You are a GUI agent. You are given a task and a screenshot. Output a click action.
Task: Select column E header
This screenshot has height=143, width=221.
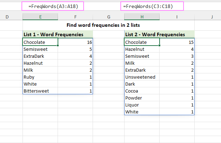tap(40, 17)
